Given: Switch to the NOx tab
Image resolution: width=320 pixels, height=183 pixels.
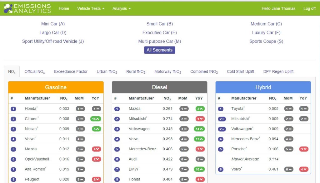Looking at the screenshot, I should pyautogui.click(x=12, y=72).
